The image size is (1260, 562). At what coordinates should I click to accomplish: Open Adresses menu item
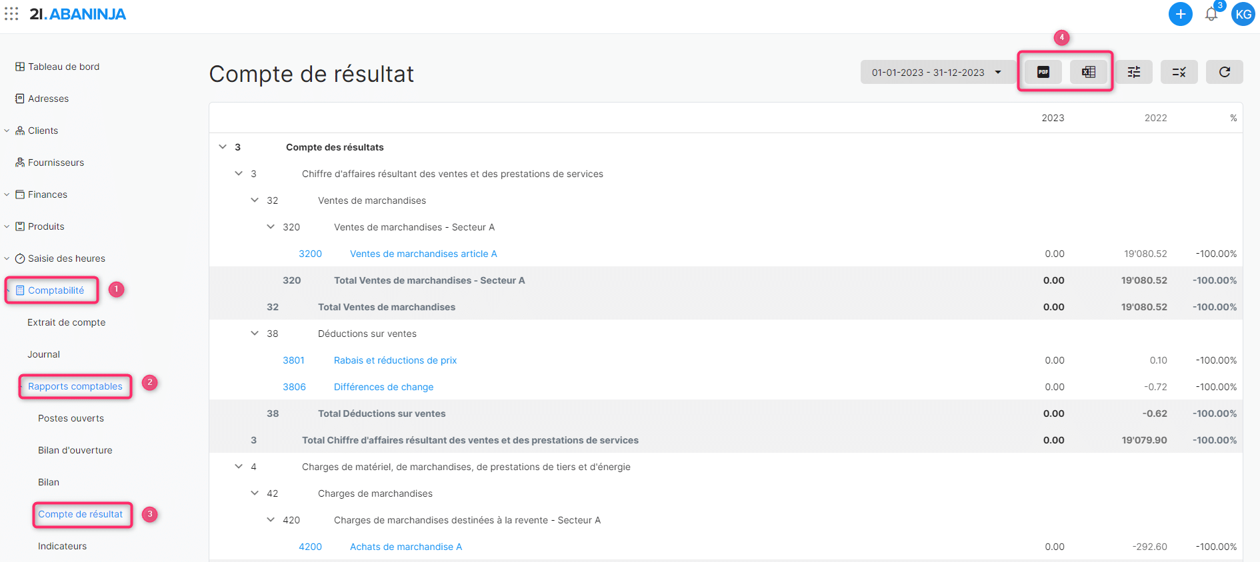click(x=48, y=99)
